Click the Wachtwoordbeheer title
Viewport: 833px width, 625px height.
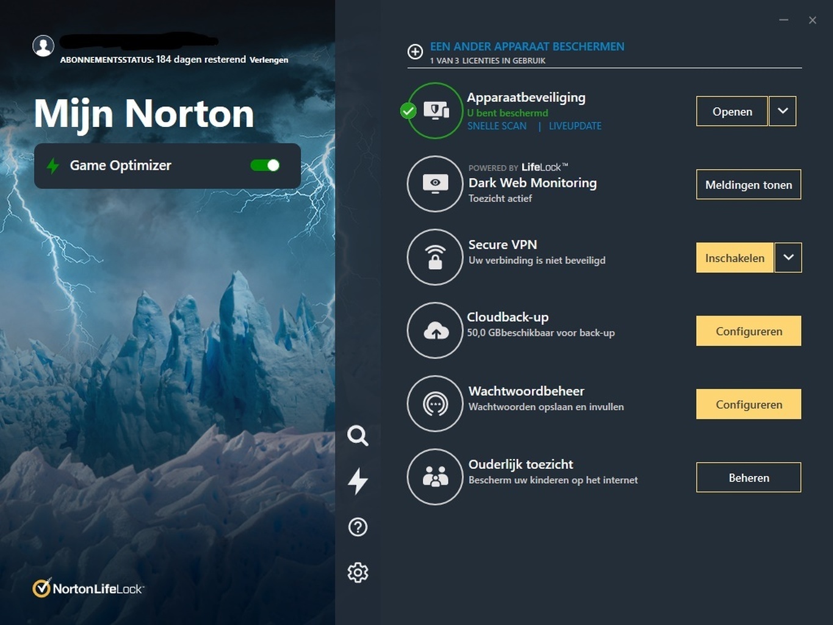527,391
